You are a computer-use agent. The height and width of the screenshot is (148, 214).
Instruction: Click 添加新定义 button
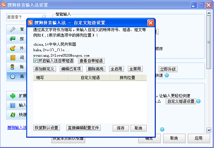(x=44, y=69)
